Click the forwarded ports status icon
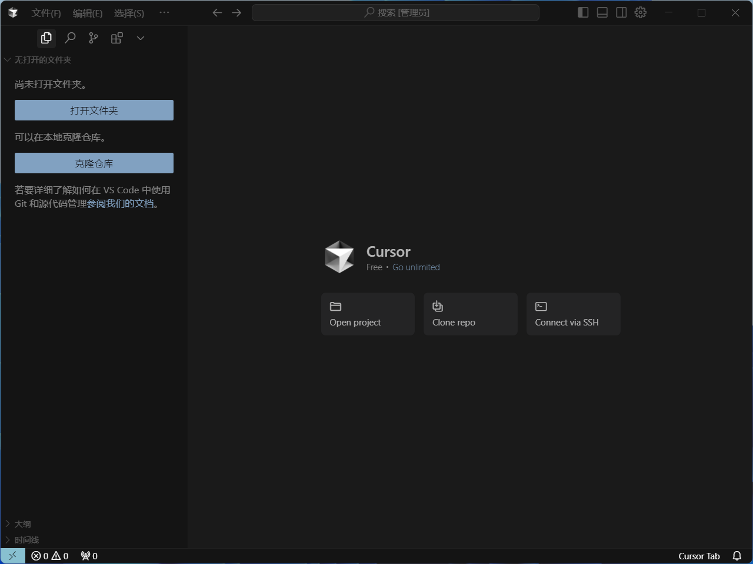The width and height of the screenshot is (753, 564). click(x=89, y=556)
